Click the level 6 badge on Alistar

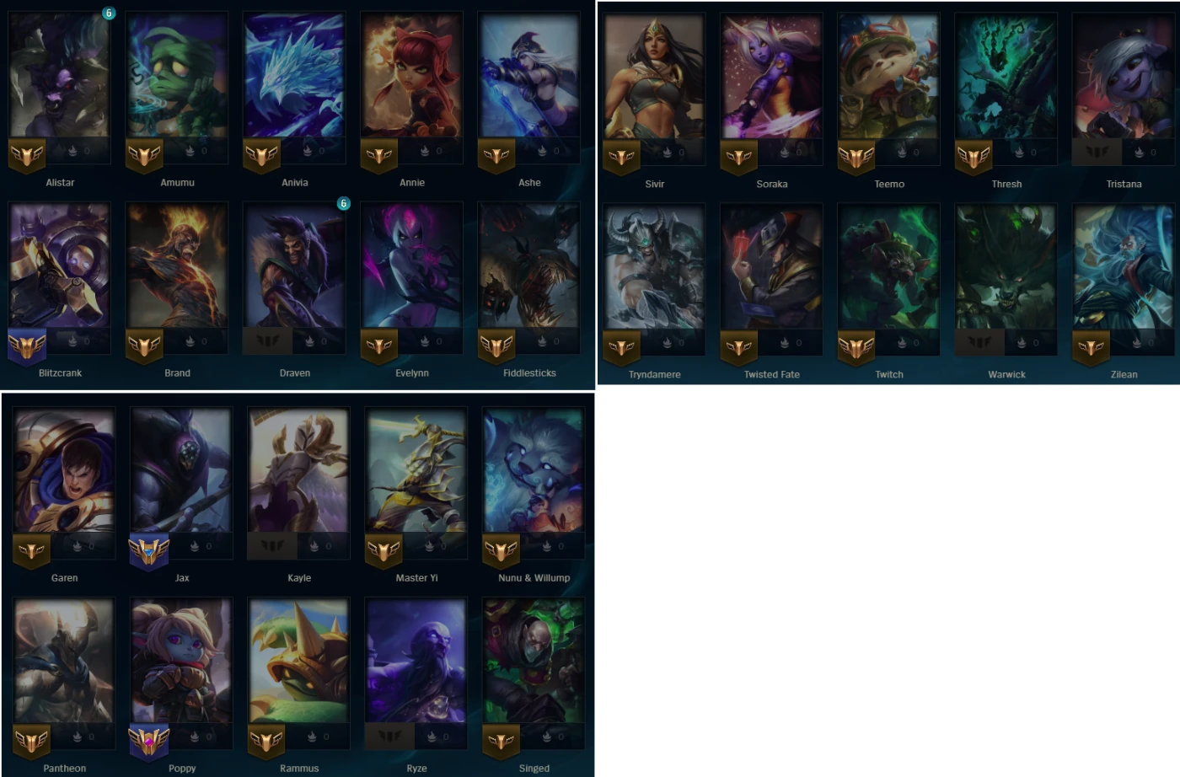coord(108,13)
